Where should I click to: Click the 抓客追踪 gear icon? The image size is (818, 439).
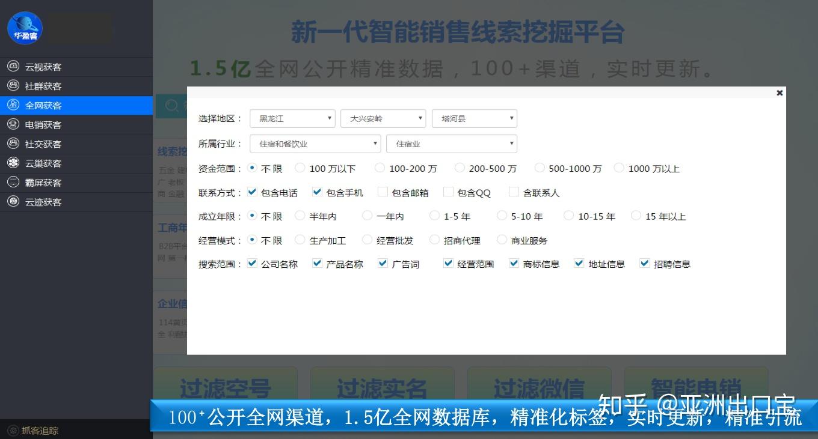[13, 430]
